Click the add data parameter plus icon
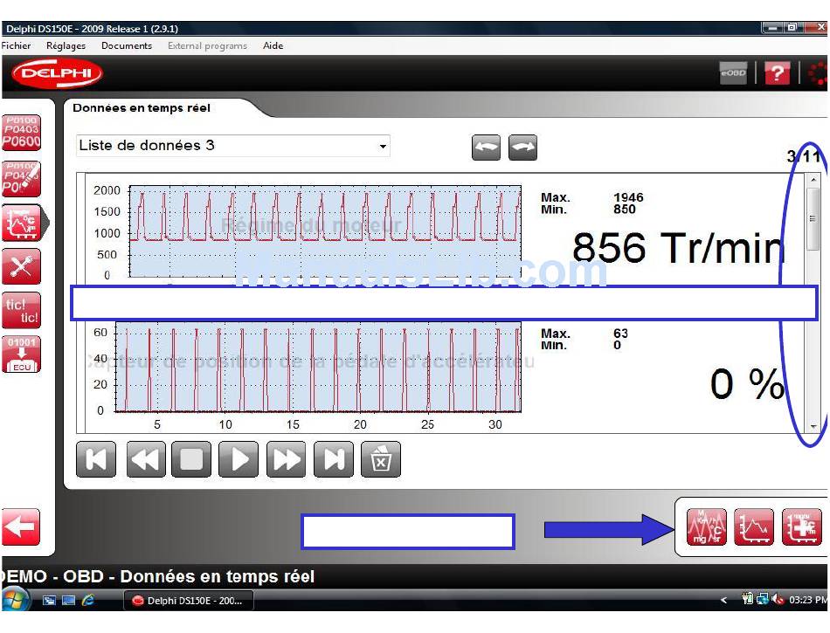Image resolution: width=830 pixels, height=633 pixels. point(801,527)
